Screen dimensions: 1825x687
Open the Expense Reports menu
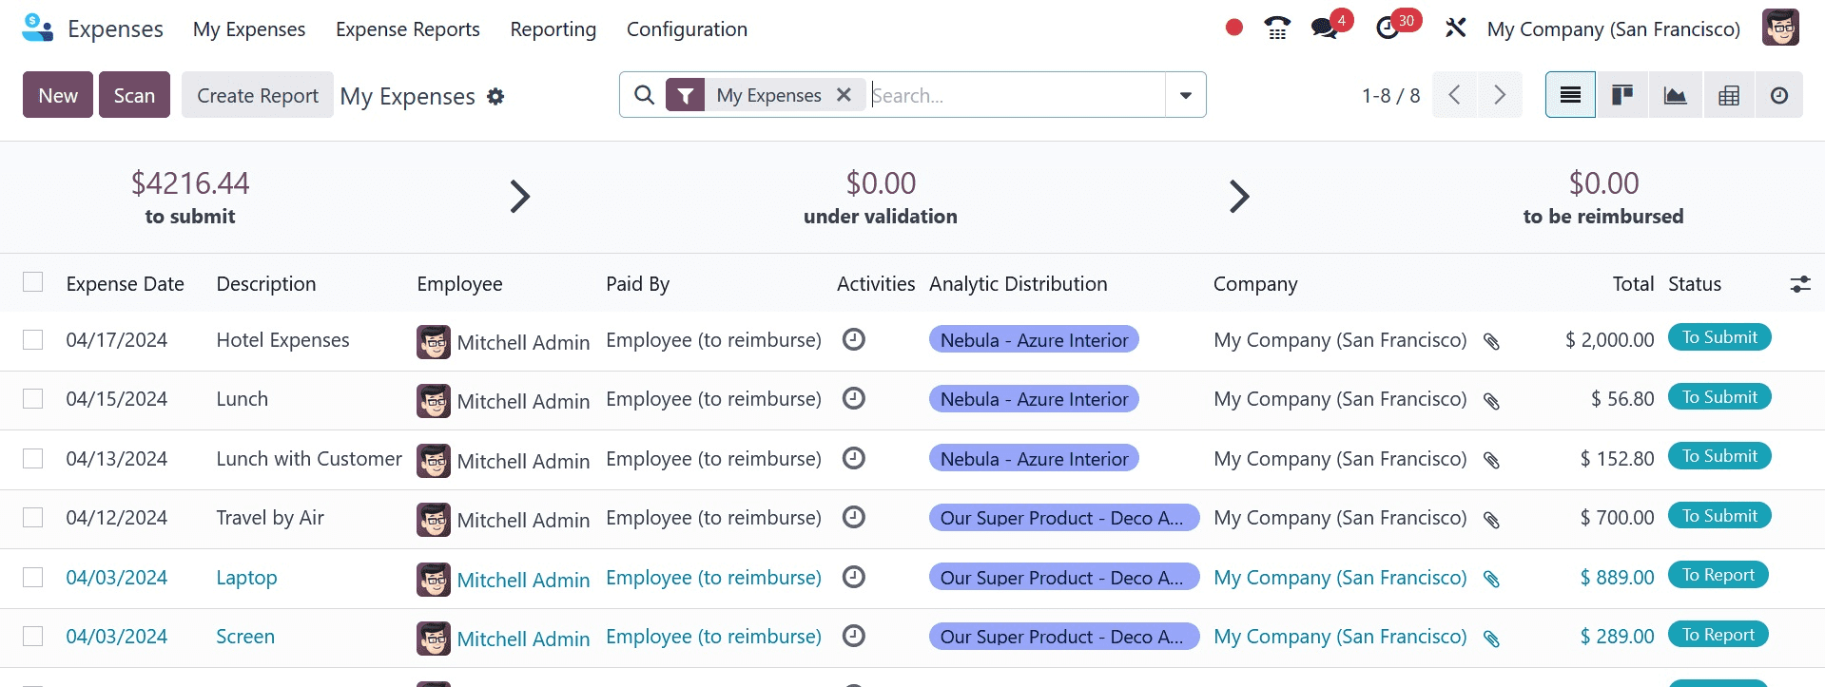(408, 29)
